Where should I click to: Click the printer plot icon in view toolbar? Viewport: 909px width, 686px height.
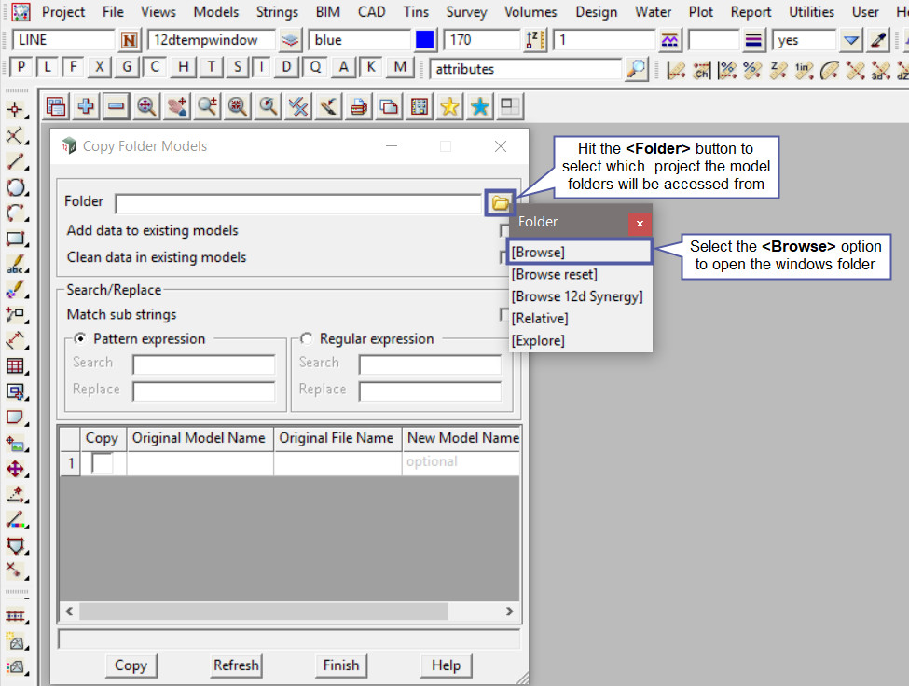coord(358,107)
